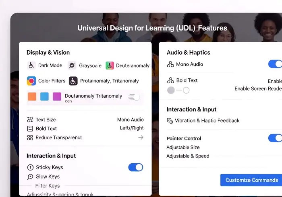Open the Color Filters app icon
Screen dimensions: 282x197
[x=31, y=81]
